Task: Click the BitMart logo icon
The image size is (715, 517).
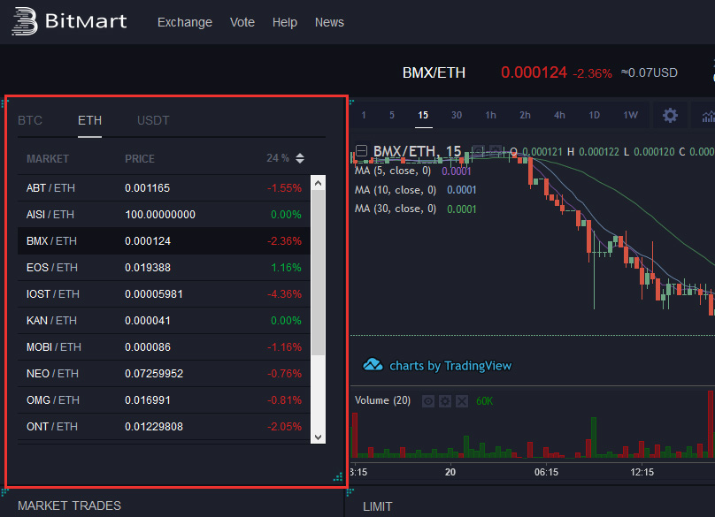Action: point(24,22)
